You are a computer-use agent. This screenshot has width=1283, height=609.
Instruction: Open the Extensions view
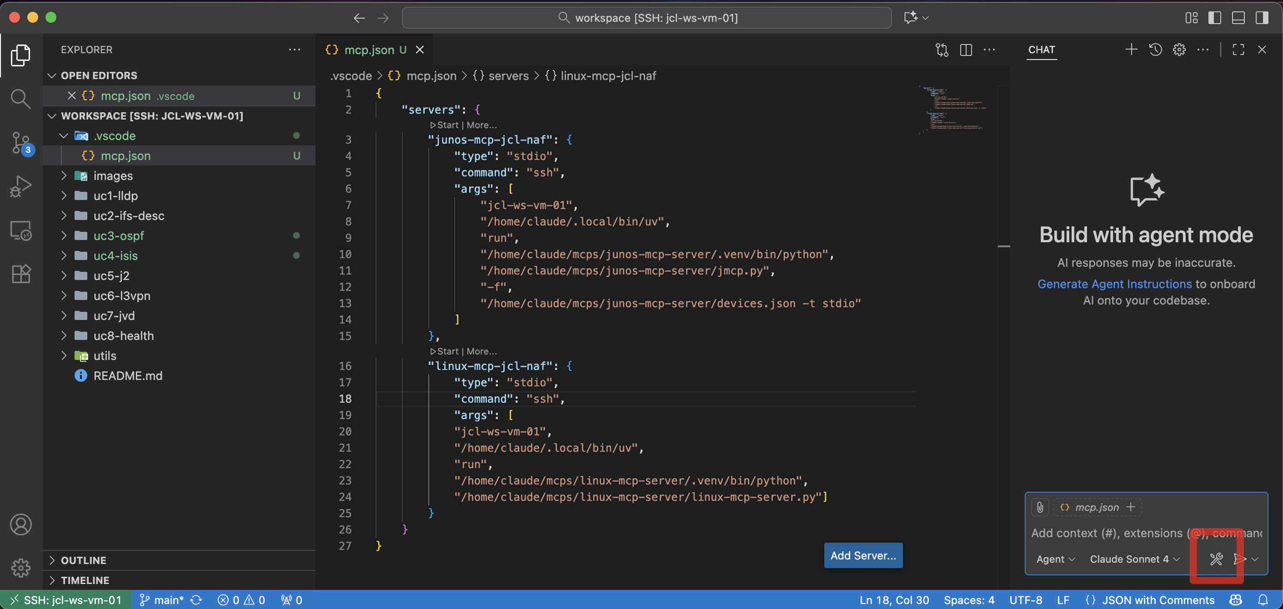pos(20,274)
